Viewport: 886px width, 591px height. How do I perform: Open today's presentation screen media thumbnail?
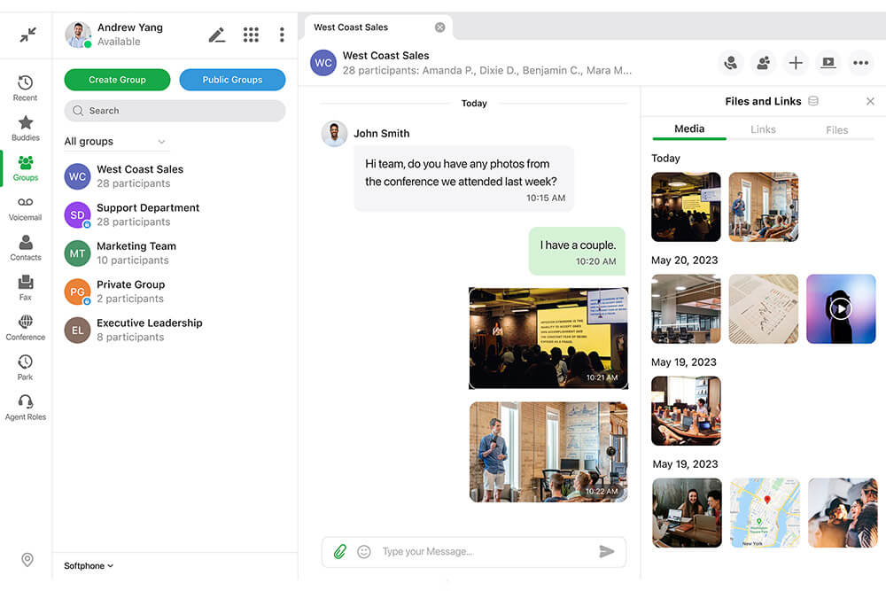tap(686, 206)
